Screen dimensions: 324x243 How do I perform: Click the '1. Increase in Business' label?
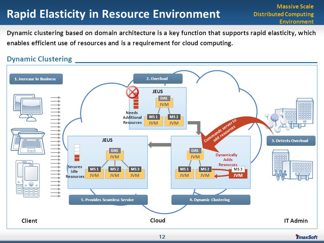coord(36,79)
